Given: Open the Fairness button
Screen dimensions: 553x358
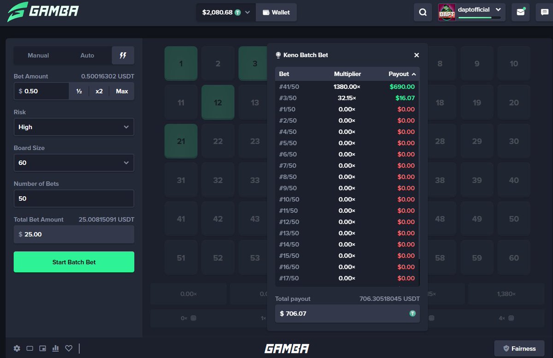Looking at the screenshot, I should pyautogui.click(x=518, y=349).
